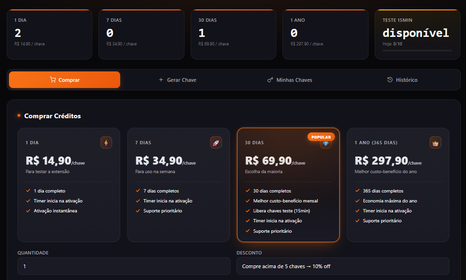Open the Comprar tab
This screenshot has height=280, width=466.
[64, 79]
